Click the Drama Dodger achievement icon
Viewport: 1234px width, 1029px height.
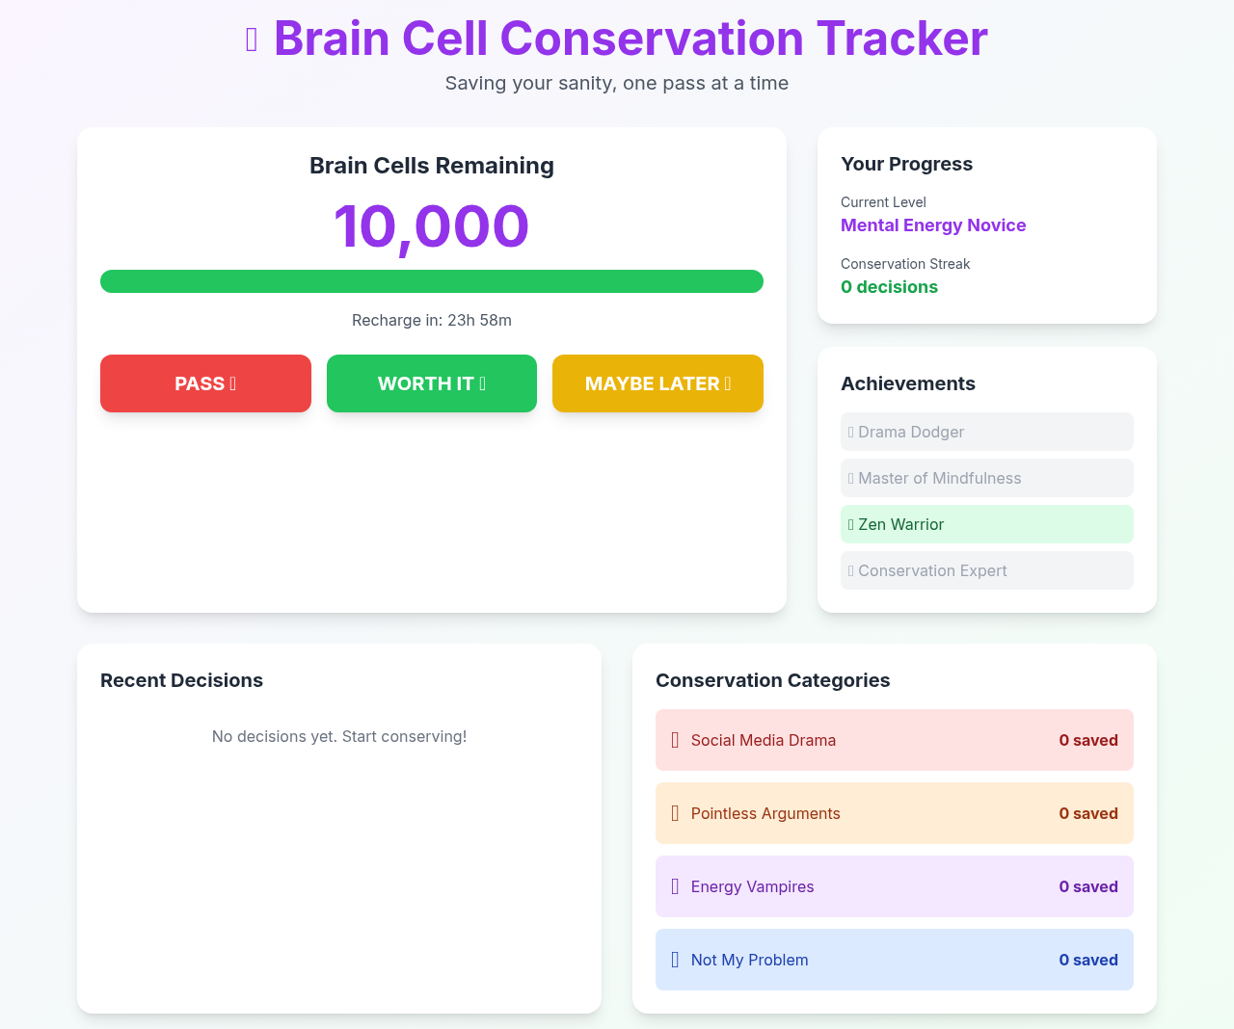tap(851, 432)
